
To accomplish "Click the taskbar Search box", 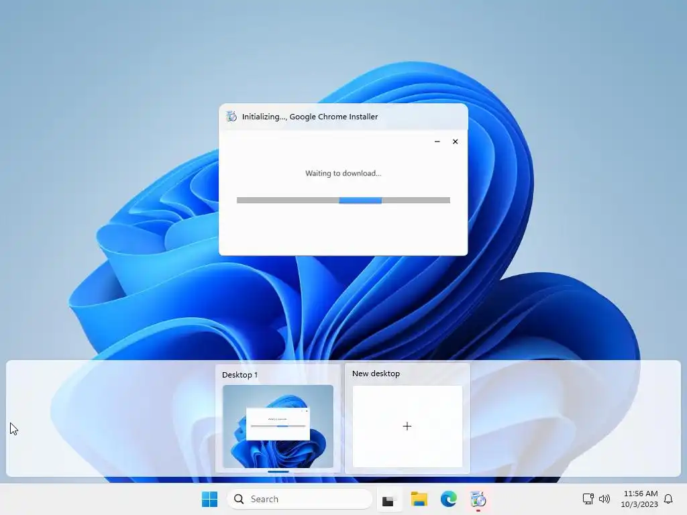I will pyautogui.click(x=300, y=499).
